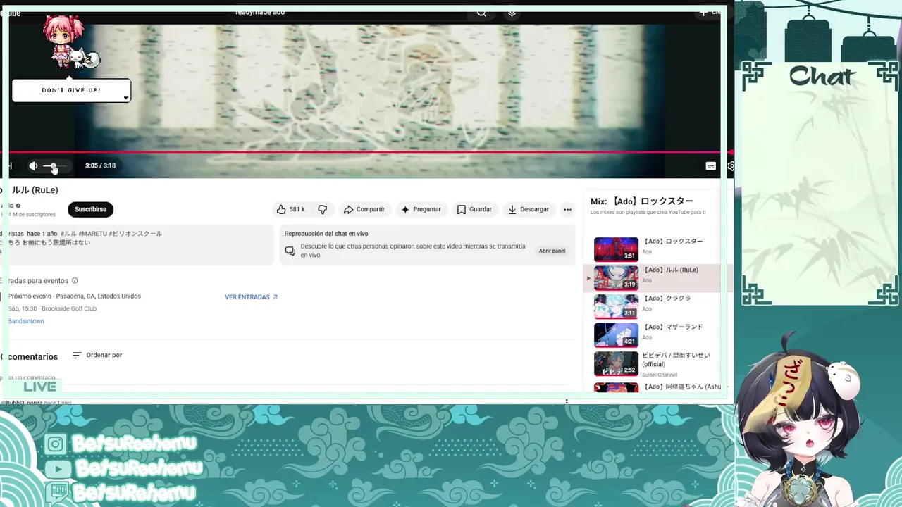Click the 3:05 / 3:18 time display
This screenshot has width=902, height=507.
(100, 166)
